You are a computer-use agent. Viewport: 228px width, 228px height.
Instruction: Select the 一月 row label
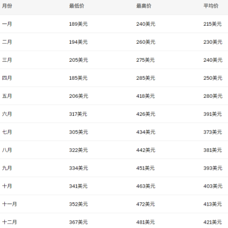[7, 24]
